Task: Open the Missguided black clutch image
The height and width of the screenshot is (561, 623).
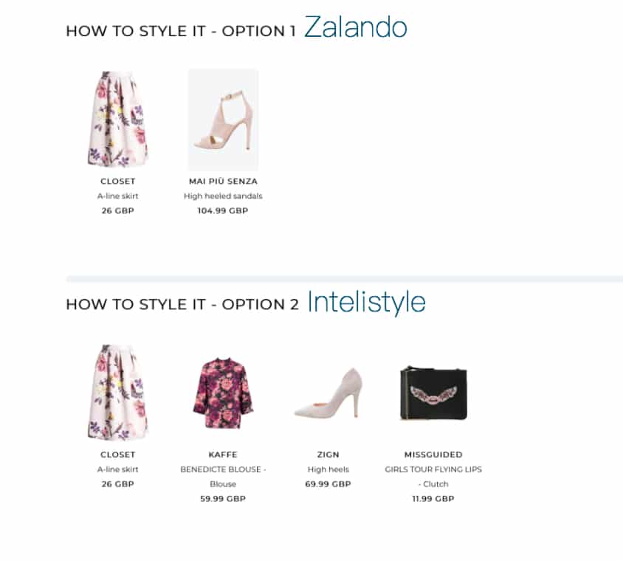Action: point(433,393)
